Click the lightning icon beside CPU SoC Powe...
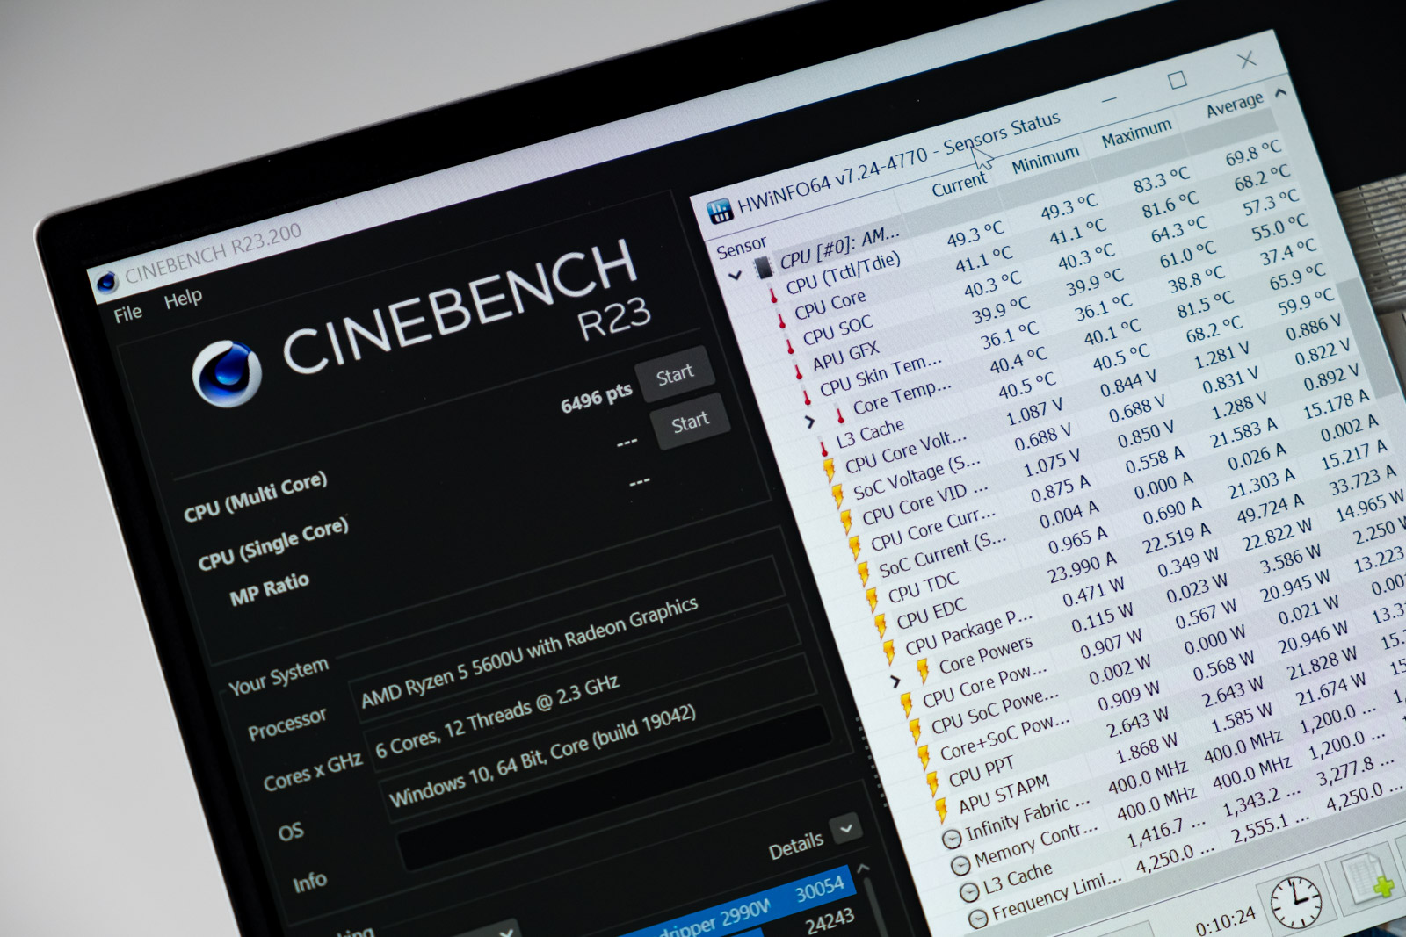This screenshot has height=937, width=1406. click(x=915, y=731)
